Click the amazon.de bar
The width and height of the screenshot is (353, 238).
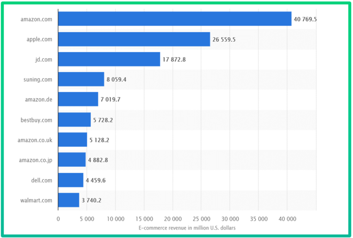point(78,99)
